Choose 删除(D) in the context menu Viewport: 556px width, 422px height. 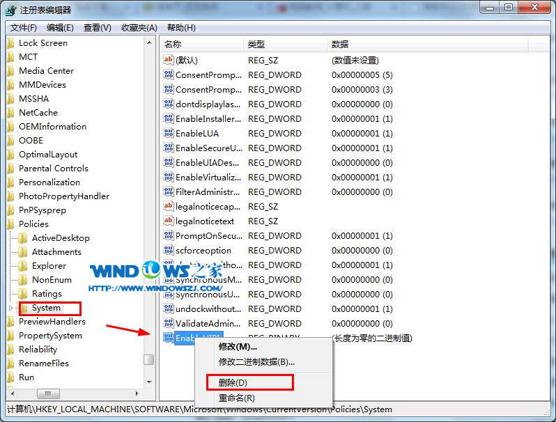(233, 382)
